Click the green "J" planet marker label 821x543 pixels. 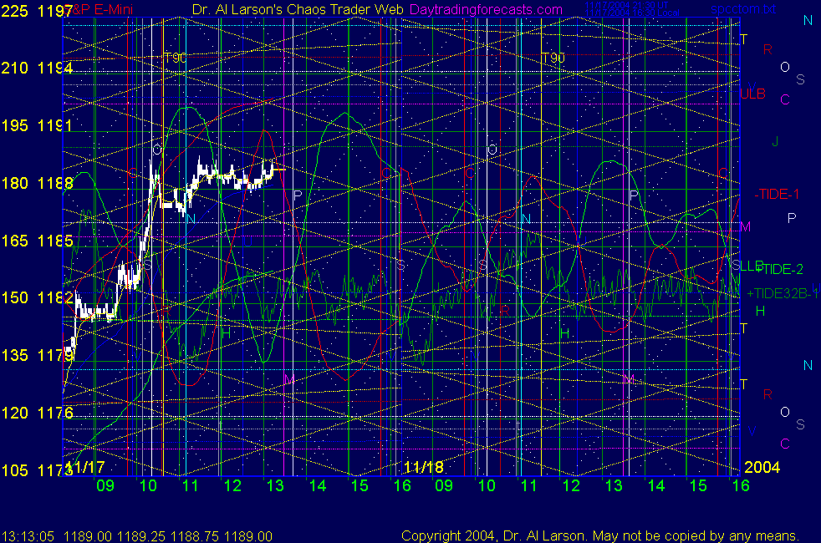pyautogui.click(x=776, y=141)
